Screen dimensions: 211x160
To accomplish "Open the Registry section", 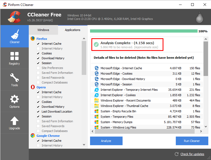I will (15, 58).
